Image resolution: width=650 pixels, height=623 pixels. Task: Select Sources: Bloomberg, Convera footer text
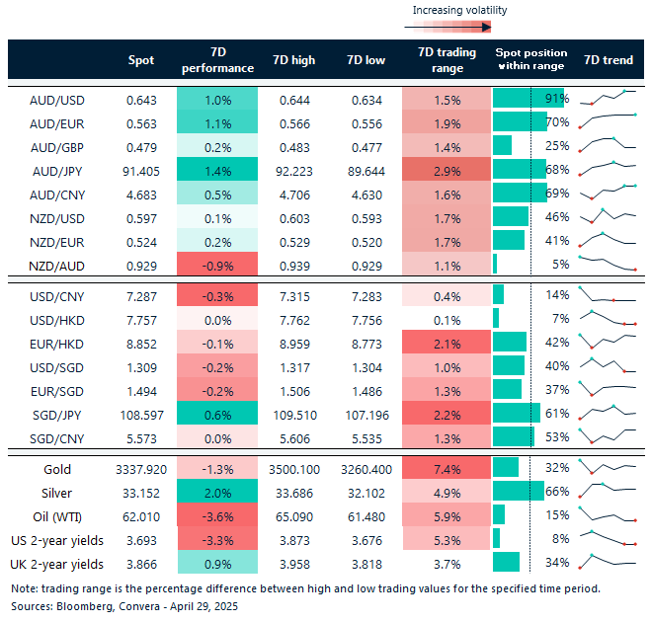124,606
